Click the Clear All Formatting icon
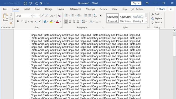The width and height of the screenshot is (176, 99). pos(59,16)
